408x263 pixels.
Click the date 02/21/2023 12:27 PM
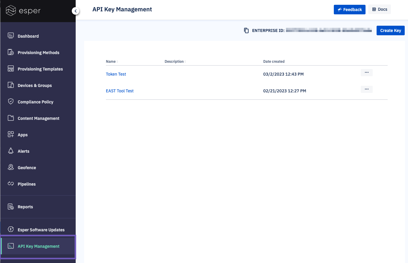[284, 91]
